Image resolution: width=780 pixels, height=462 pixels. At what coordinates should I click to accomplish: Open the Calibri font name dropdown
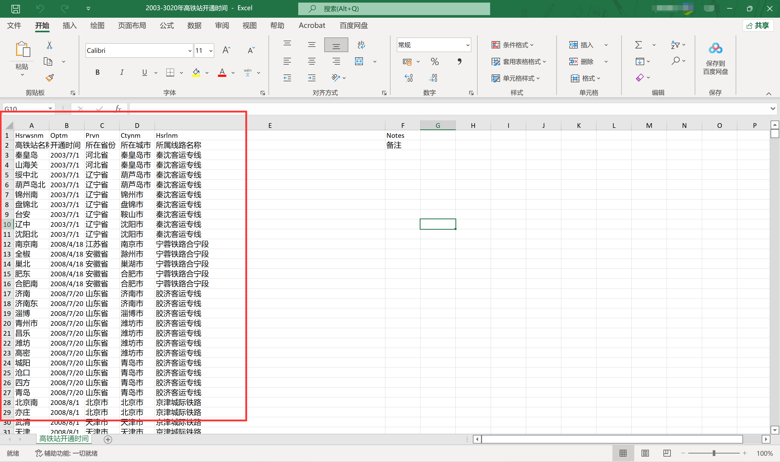[x=190, y=51]
